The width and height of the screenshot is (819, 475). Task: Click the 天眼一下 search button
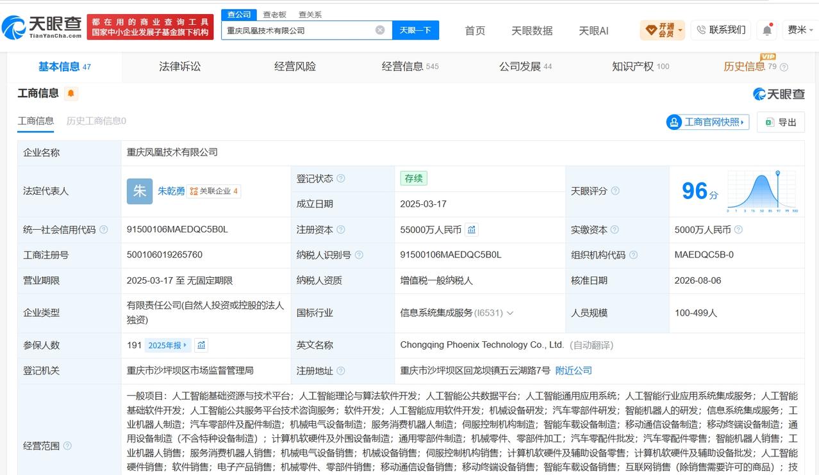point(415,30)
